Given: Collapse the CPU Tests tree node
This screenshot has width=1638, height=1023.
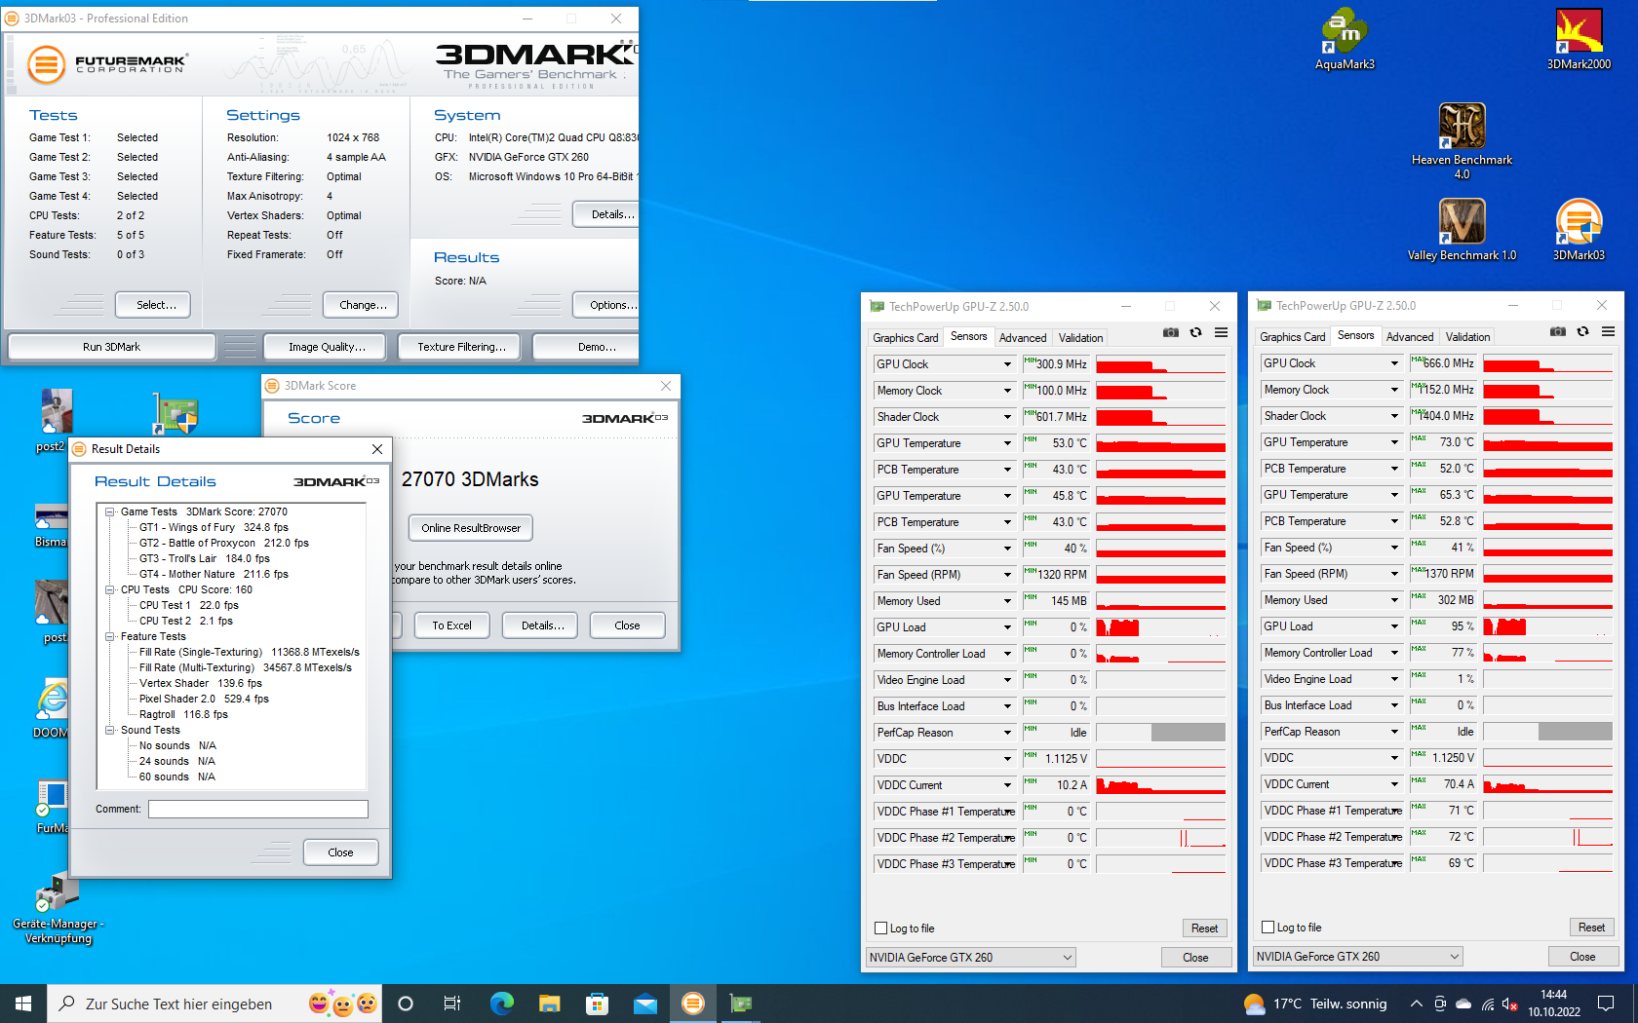Looking at the screenshot, I should click(x=110, y=589).
